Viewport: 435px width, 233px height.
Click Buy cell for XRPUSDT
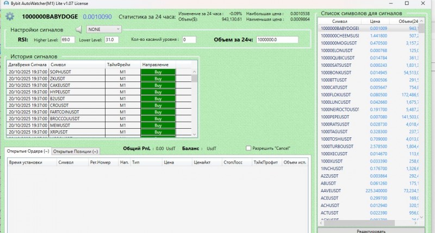point(158,132)
